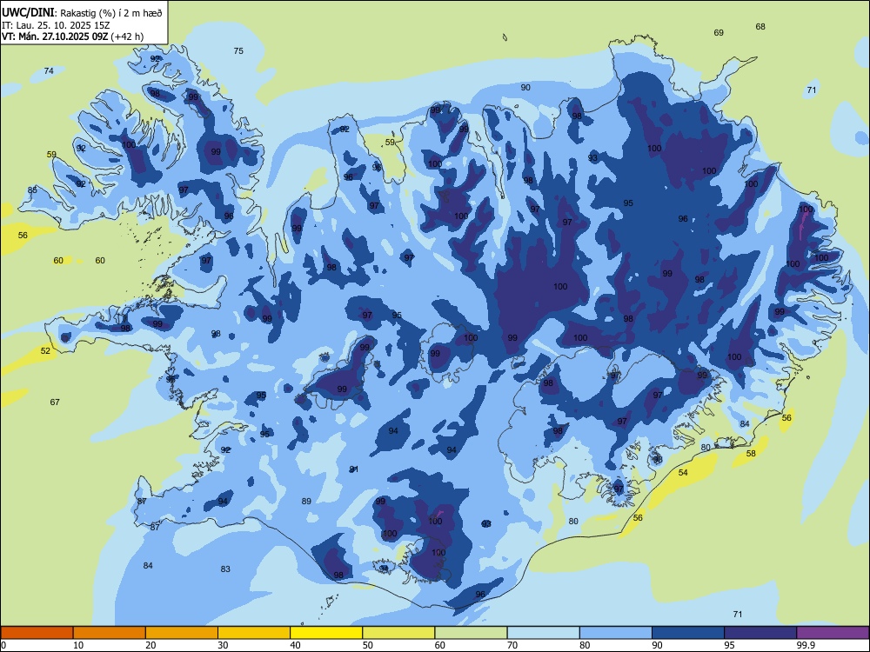Click the legend tick label '10'
870x652 pixels.
pos(78,645)
